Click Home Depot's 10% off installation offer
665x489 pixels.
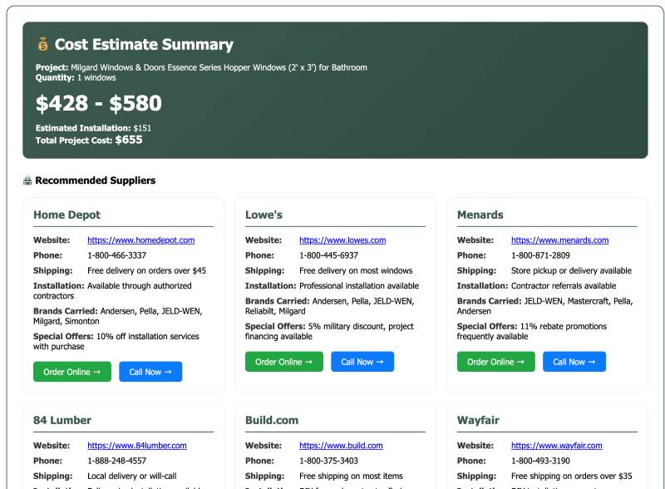tap(116, 342)
